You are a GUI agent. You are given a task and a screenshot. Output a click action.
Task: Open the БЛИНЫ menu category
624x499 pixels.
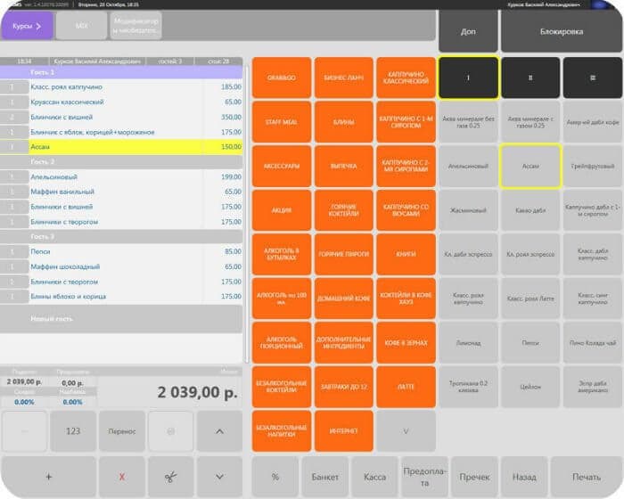point(344,122)
